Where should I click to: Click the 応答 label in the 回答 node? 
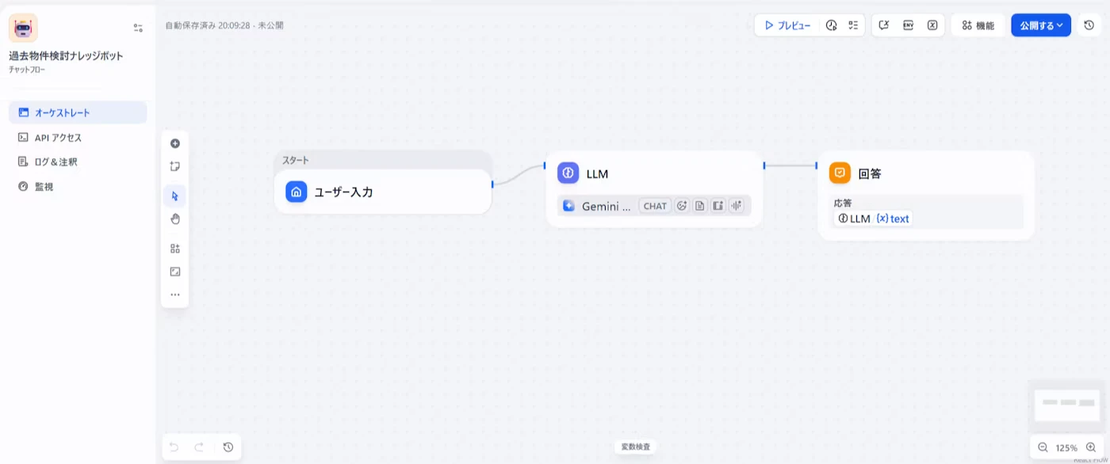pyautogui.click(x=843, y=203)
